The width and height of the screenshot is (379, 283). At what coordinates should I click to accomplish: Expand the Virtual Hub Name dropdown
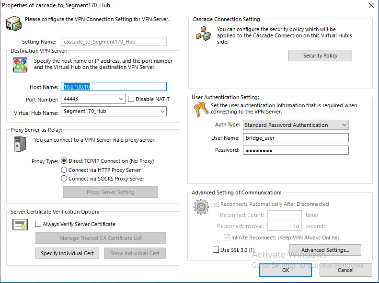pos(162,112)
